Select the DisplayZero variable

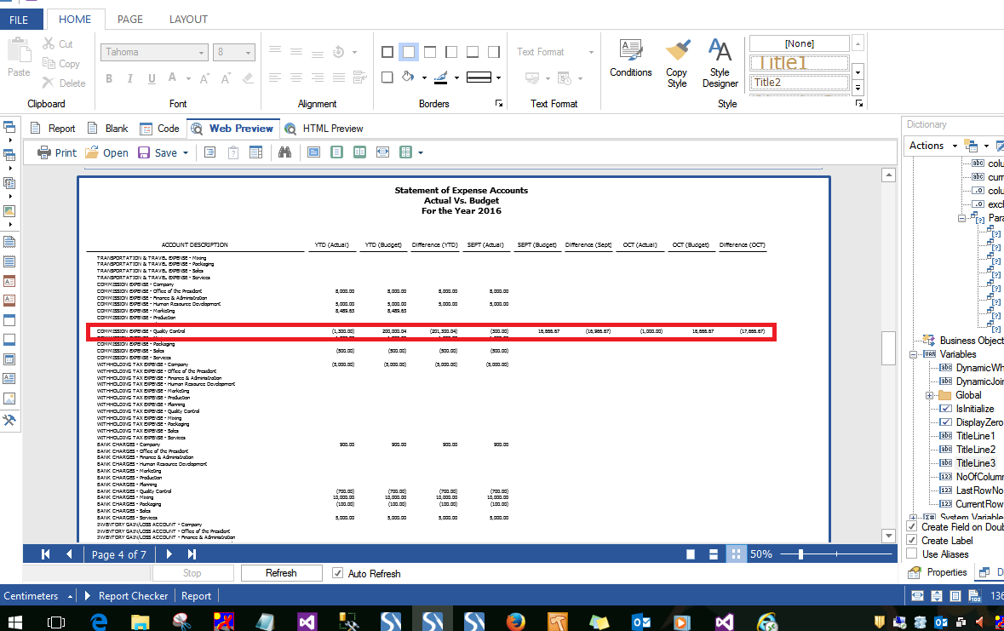(979, 422)
